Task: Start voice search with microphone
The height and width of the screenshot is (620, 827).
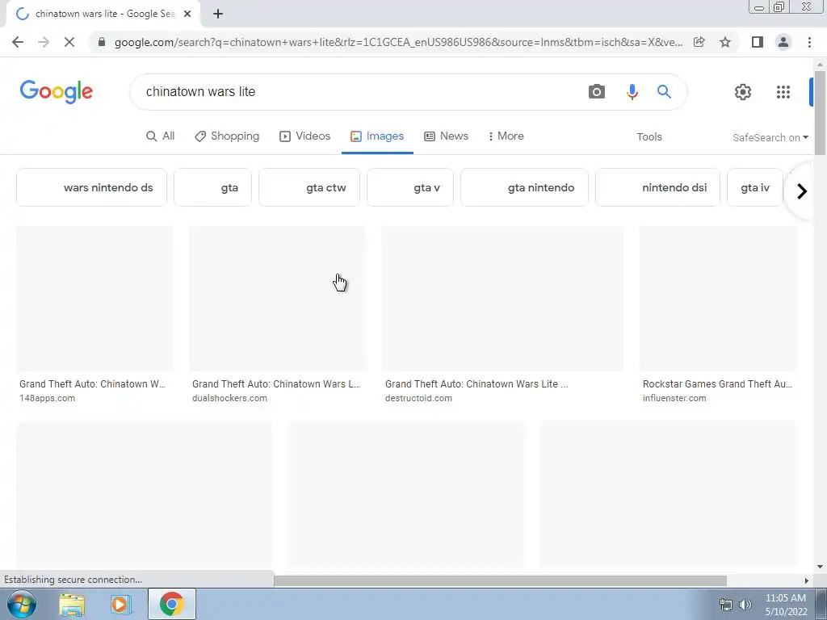Action: click(632, 92)
